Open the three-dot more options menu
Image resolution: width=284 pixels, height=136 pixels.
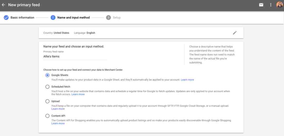coord(271,5)
